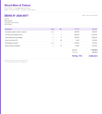This screenshot has width=102, height=114.
Task: Click the Girard Bois & Toiture company title
Action: (x=17, y=5)
